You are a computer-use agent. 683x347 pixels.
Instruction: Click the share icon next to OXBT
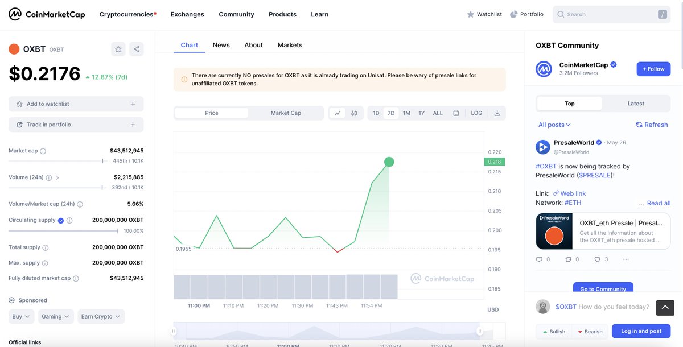[x=137, y=49]
